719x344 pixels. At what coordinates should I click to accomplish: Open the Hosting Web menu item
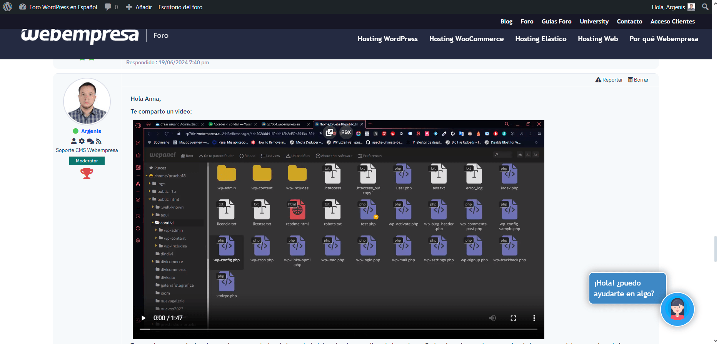pos(598,39)
